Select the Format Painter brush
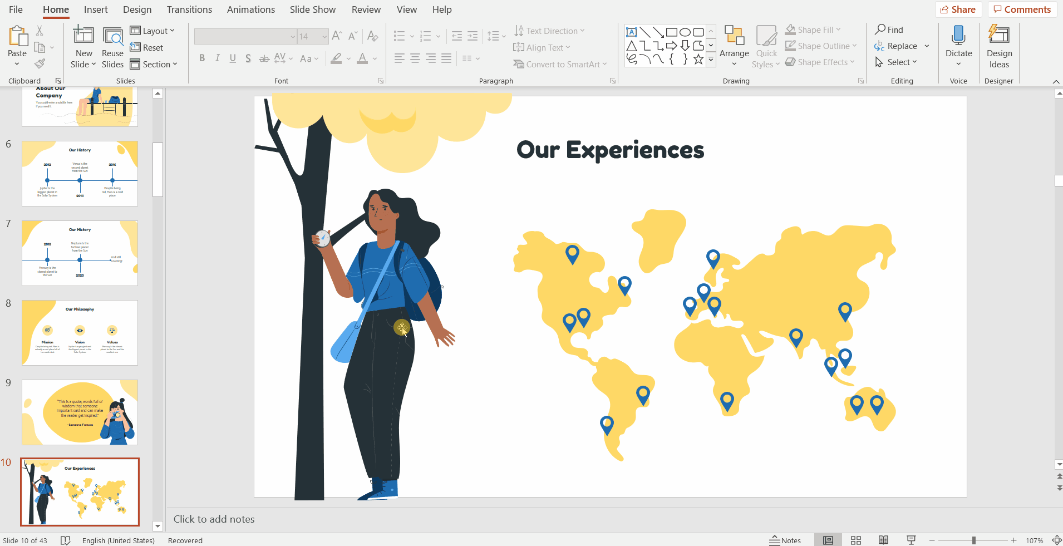 [x=40, y=64]
